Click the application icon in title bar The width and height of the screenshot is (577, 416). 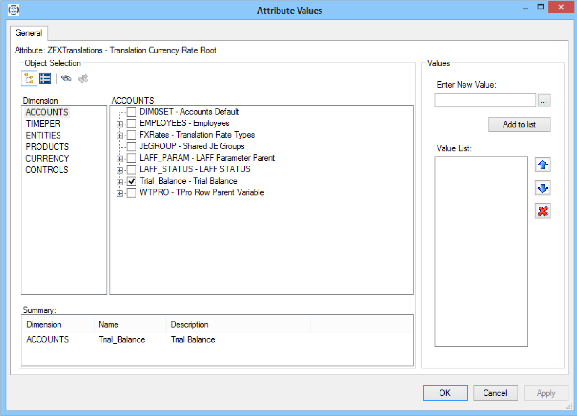coord(14,10)
